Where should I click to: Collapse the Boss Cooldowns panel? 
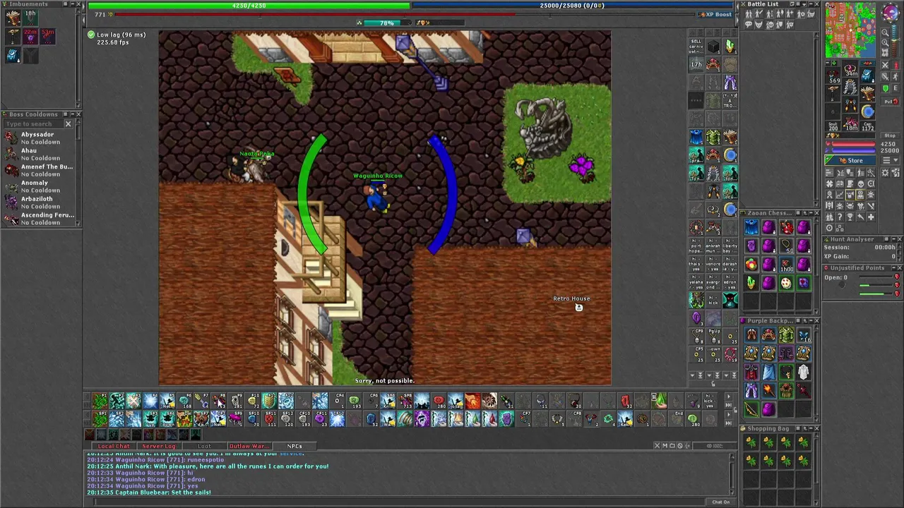coord(73,114)
